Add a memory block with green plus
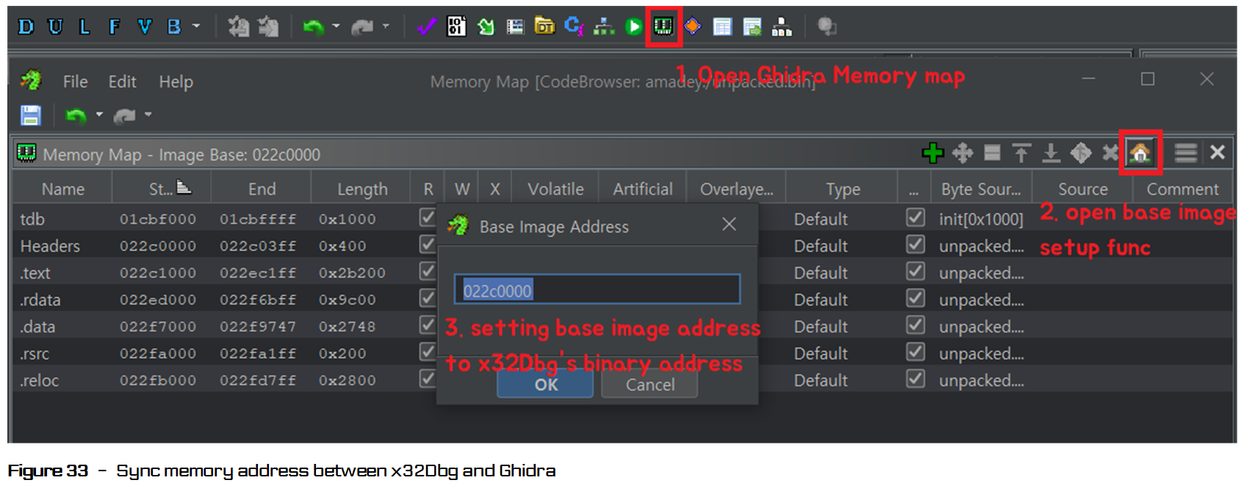Viewport: 1241px width, 483px height. click(932, 153)
